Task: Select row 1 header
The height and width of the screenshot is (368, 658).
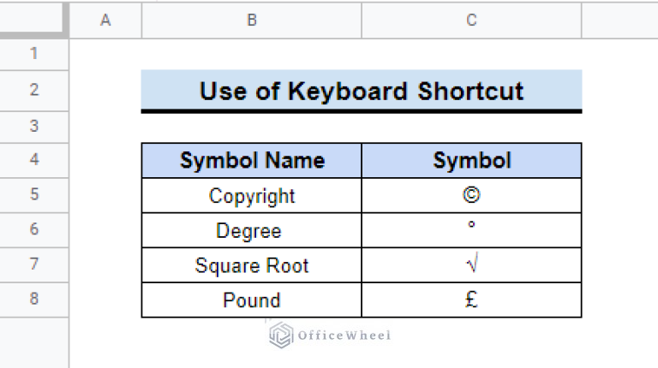Action: click(34, 54)
